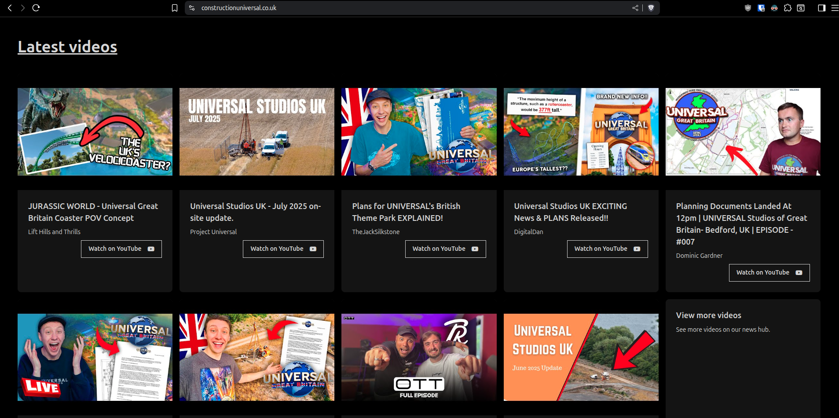Click YouTube icon in Dominic Gardner card button
The height and width of the screenshot is (418, 839).
point(799,273)
